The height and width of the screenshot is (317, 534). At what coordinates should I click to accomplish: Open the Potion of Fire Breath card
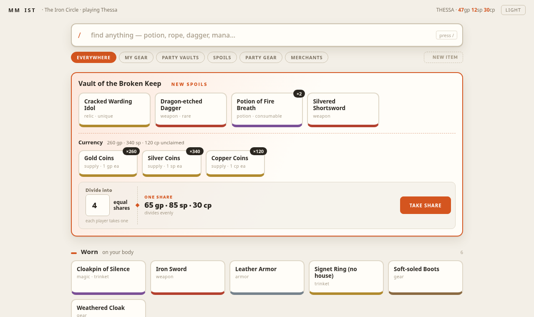pyautogui.click(x=267, y=110)
